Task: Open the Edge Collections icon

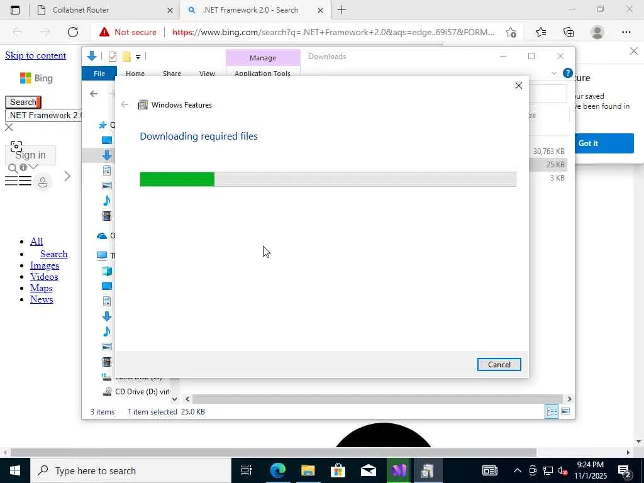Action: 569,32
